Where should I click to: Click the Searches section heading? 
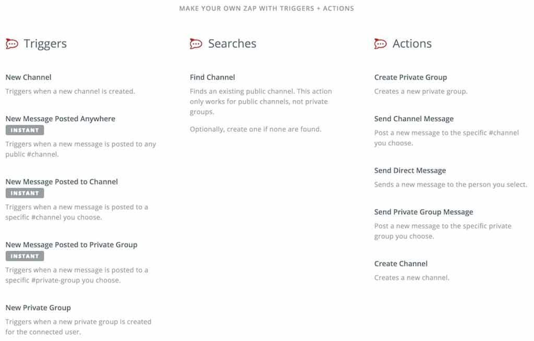pos(232,44)
